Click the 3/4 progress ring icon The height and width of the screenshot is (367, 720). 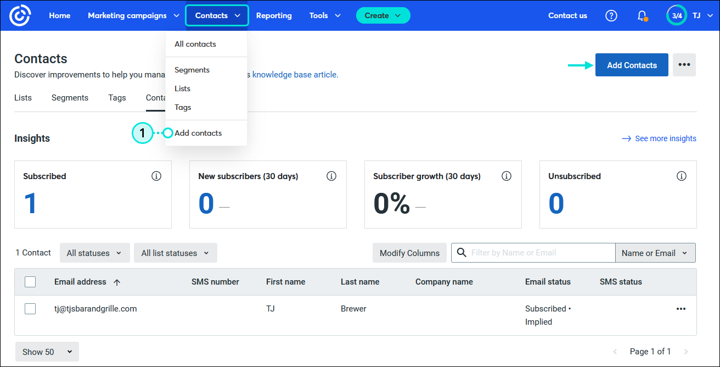click(677, 15)
